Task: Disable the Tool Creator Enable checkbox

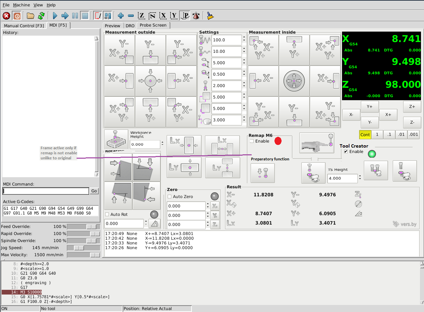Action: coord(346,152)
